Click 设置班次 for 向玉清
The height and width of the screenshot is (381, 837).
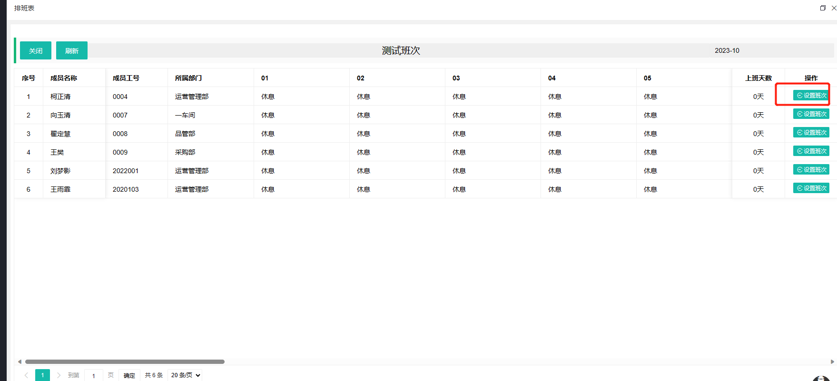811,114
